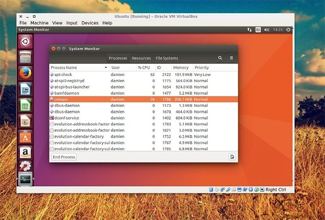Select the at-spi-bus-launcher process row
Screen dimensions: 325x220
pyautogui.click(x=144, y=87)
